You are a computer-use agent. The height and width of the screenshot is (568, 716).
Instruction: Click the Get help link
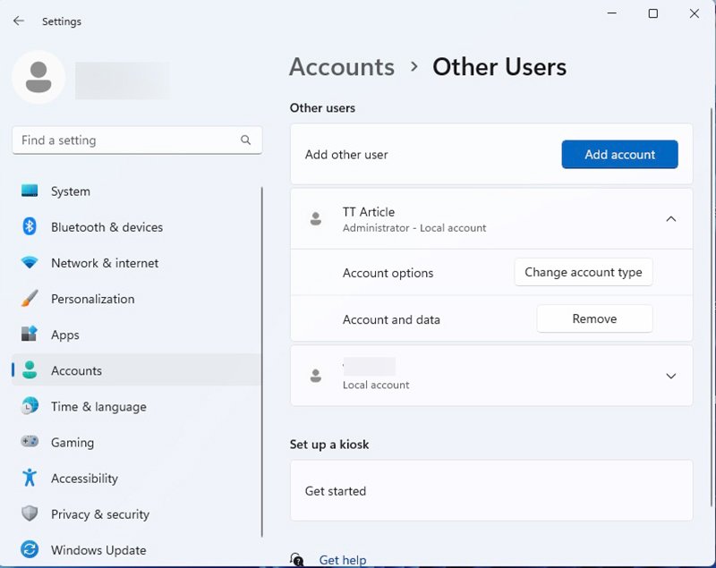click(342, 560)
